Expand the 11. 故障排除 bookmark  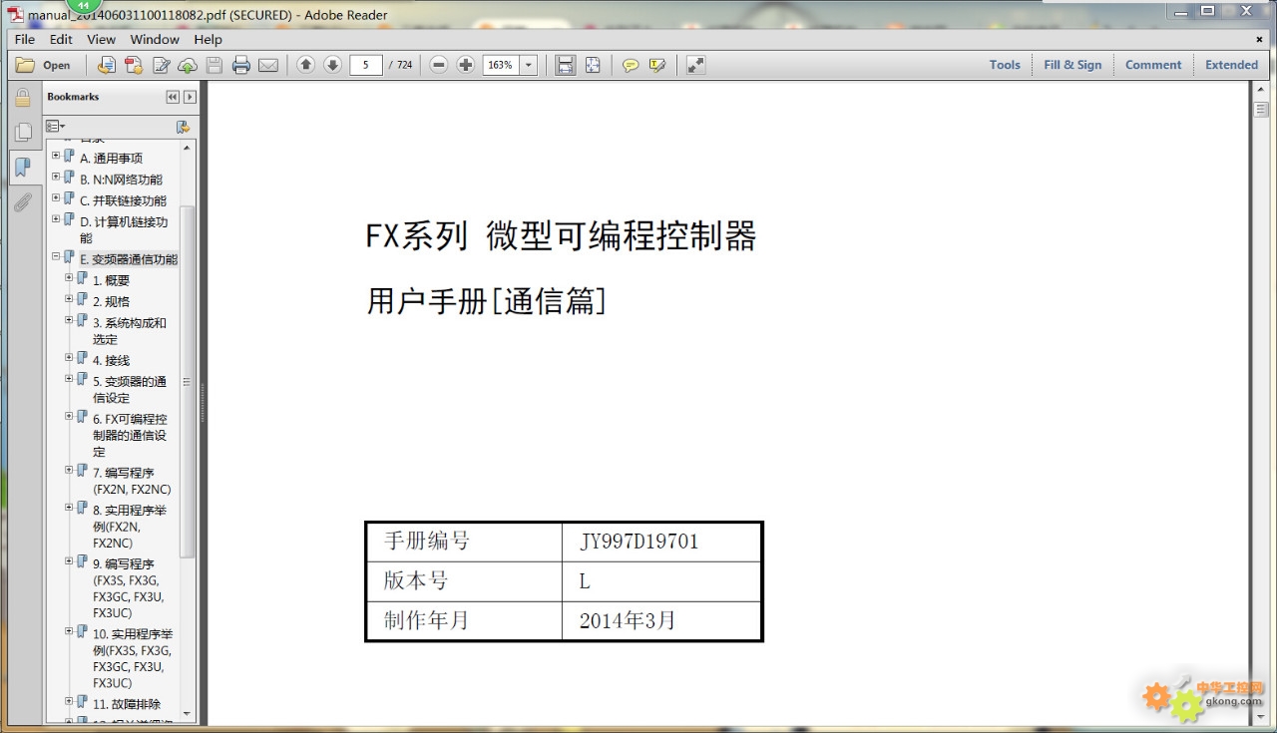point(69,701)
